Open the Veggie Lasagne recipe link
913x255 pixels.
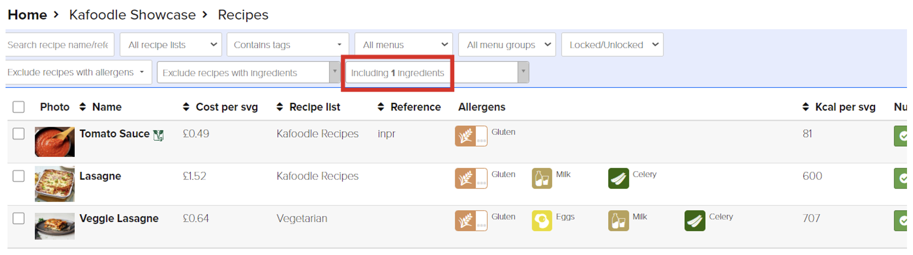(x=119, y=218)
